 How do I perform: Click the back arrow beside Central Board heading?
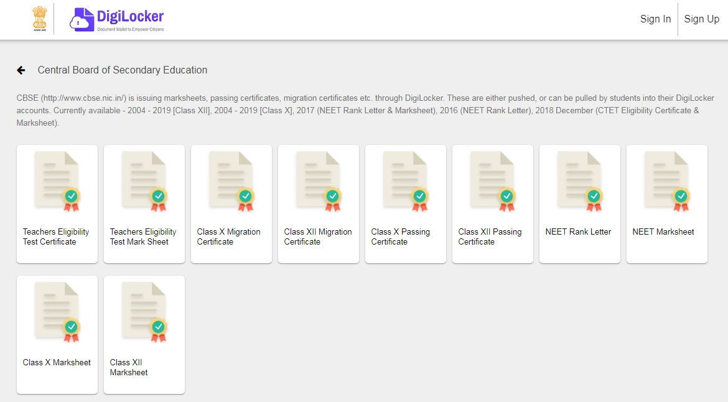21,70
